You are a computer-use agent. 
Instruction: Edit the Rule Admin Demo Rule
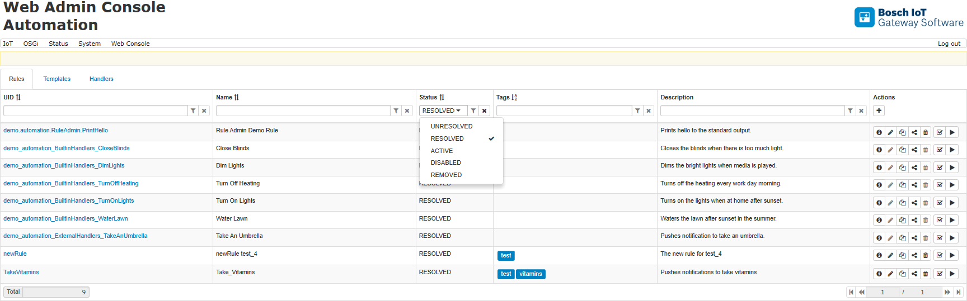tap(890, 132)
